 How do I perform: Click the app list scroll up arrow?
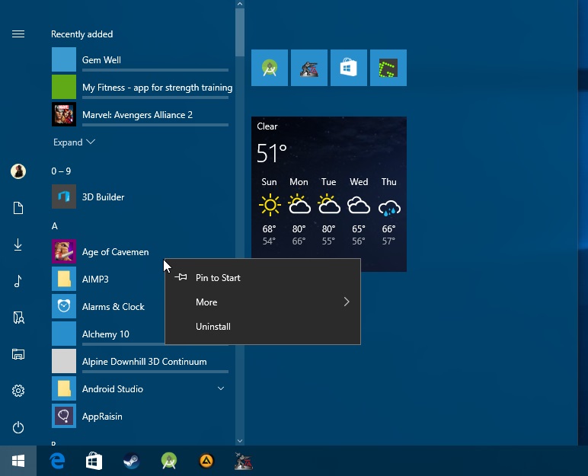(x=240, y=4)
